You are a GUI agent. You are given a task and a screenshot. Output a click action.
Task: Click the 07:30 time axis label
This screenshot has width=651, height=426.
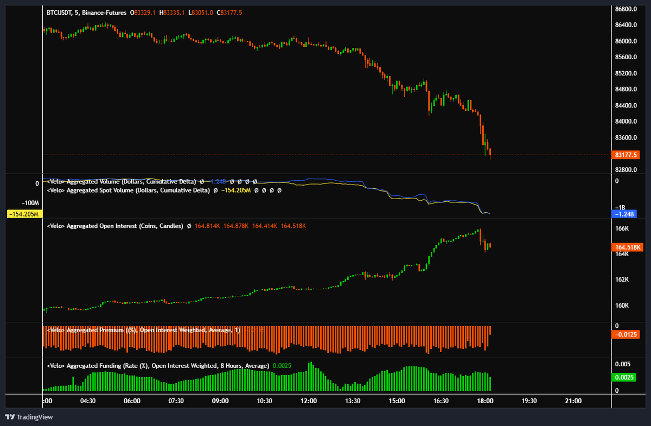pyautogui.click(x=176, y=401)
